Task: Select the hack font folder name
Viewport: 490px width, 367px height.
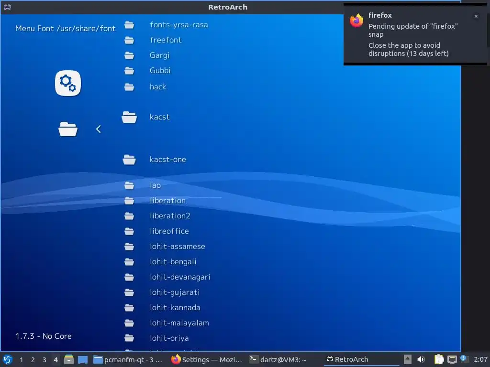Action: [158, 87]
